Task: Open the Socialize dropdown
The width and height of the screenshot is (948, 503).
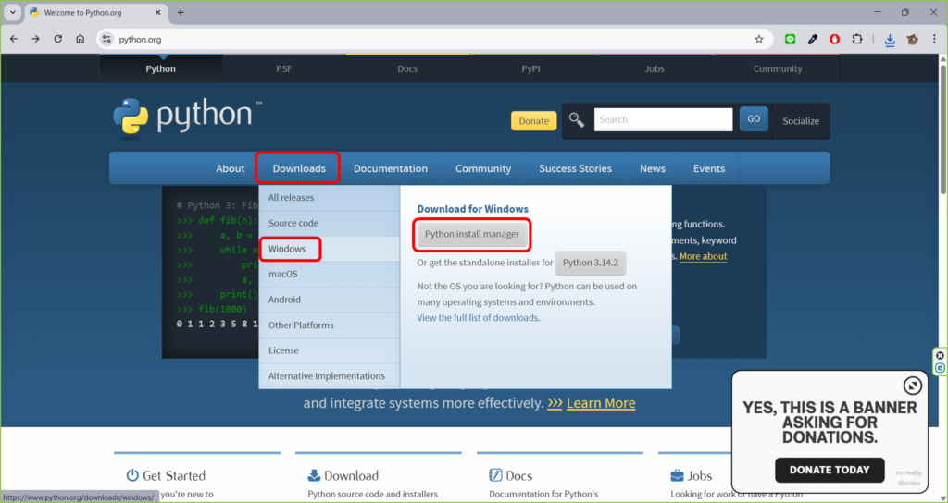Action: pos(801,120)
